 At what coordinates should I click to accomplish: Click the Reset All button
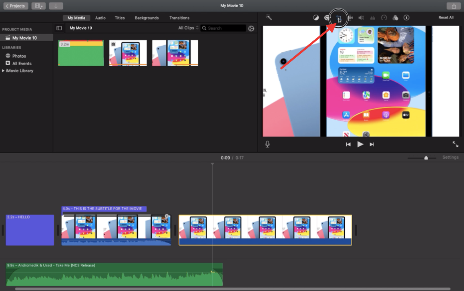[446, 18]
